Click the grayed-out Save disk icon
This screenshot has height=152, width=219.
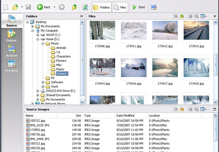tap(28, 7)
